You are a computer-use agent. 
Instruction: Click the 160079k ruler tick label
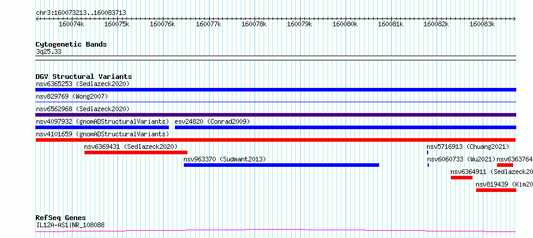(299, 24)
